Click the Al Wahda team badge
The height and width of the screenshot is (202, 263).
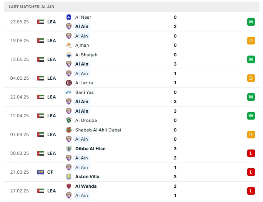click(69, 186)
